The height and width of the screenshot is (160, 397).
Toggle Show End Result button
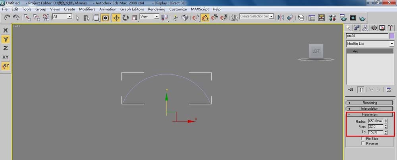[361, 90]
